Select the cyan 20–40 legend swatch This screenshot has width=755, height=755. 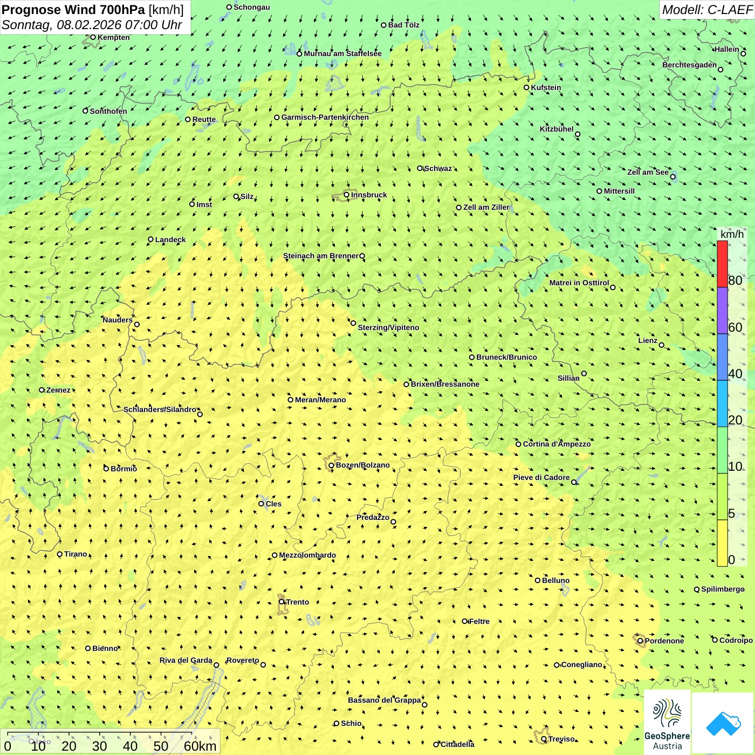[x=722, y=404]
